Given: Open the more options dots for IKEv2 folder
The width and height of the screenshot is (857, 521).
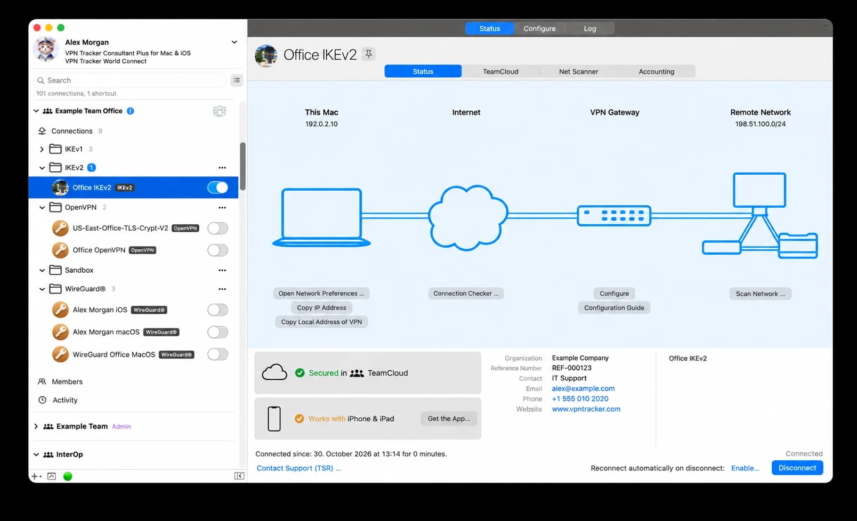Looking at the screenshot, I should click(x=222, y=168).
